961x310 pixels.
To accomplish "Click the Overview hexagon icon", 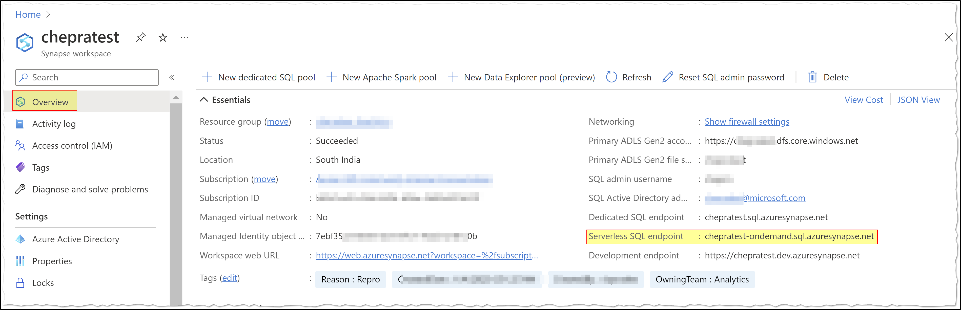I will coord(21,102).
